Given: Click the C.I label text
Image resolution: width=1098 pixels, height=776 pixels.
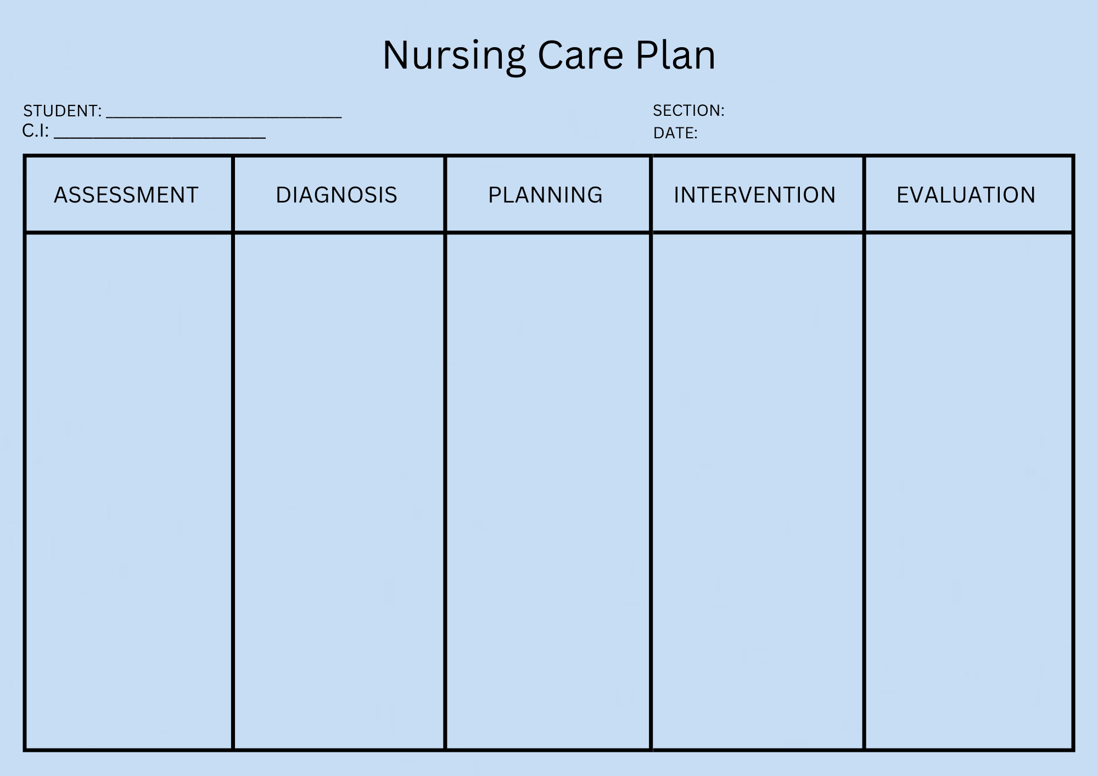Looking at the screenshot, I should pos(36,131).
